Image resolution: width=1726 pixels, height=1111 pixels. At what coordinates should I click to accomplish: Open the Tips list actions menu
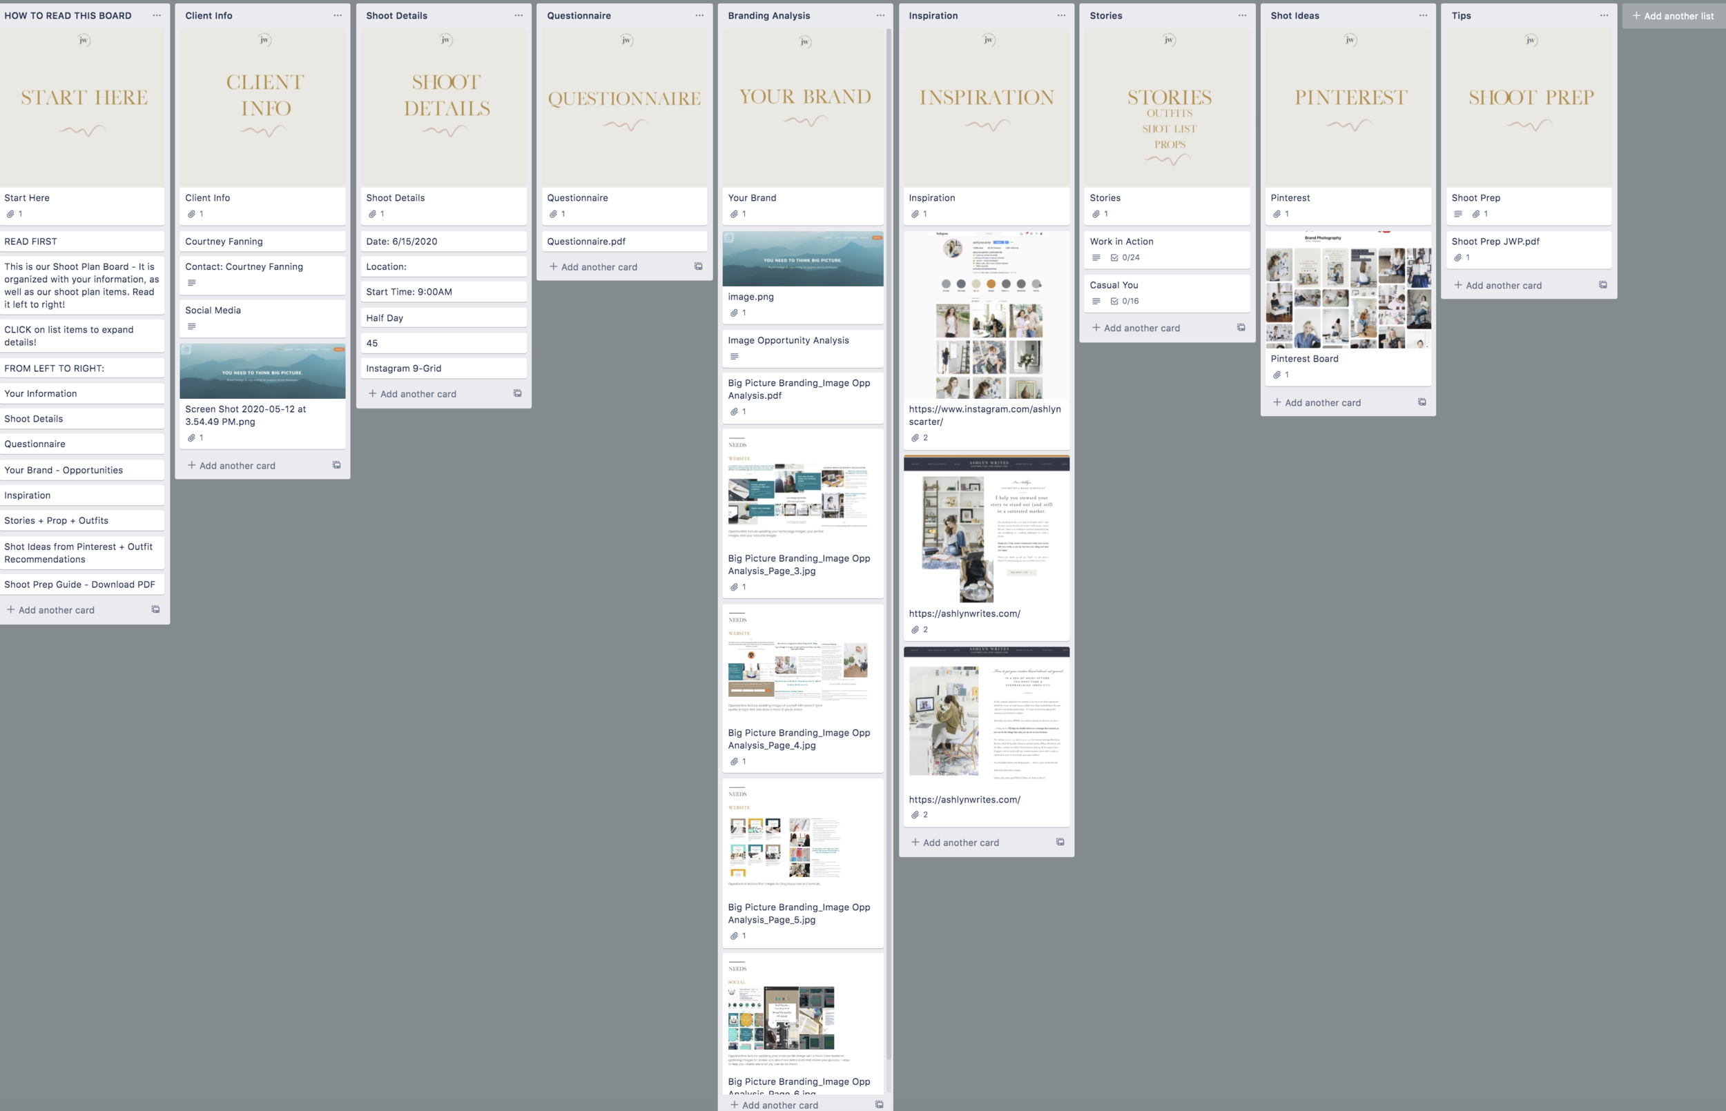click(x=1603, y=15)
